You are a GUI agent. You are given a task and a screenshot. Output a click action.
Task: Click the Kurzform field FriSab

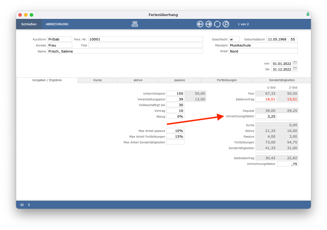tap(60, 39)
